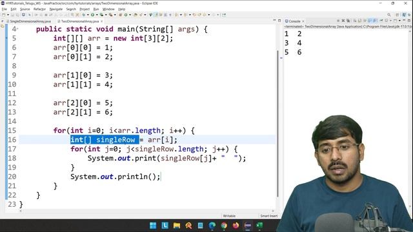Click the editor vertical scrollbar
The height and width of the screenshot is (232, 413).
[x=277, y=124]
